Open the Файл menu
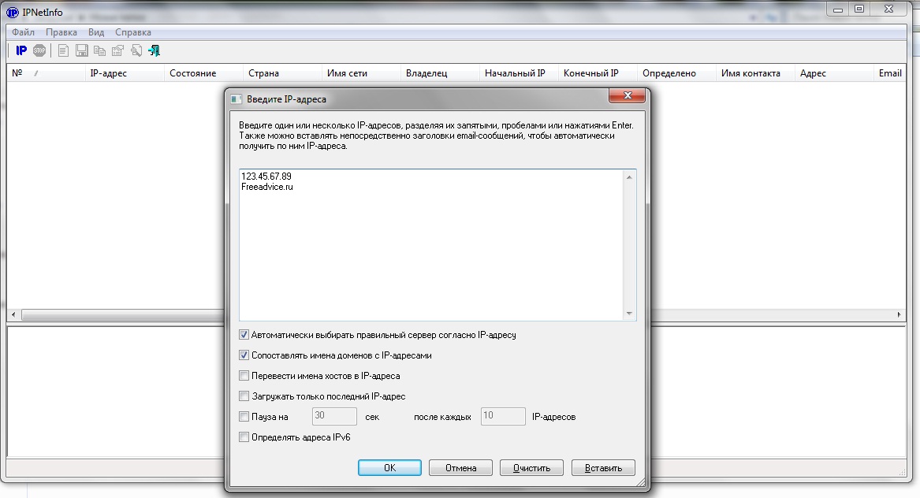Screen dimensions: 920x498 [24, 32]
